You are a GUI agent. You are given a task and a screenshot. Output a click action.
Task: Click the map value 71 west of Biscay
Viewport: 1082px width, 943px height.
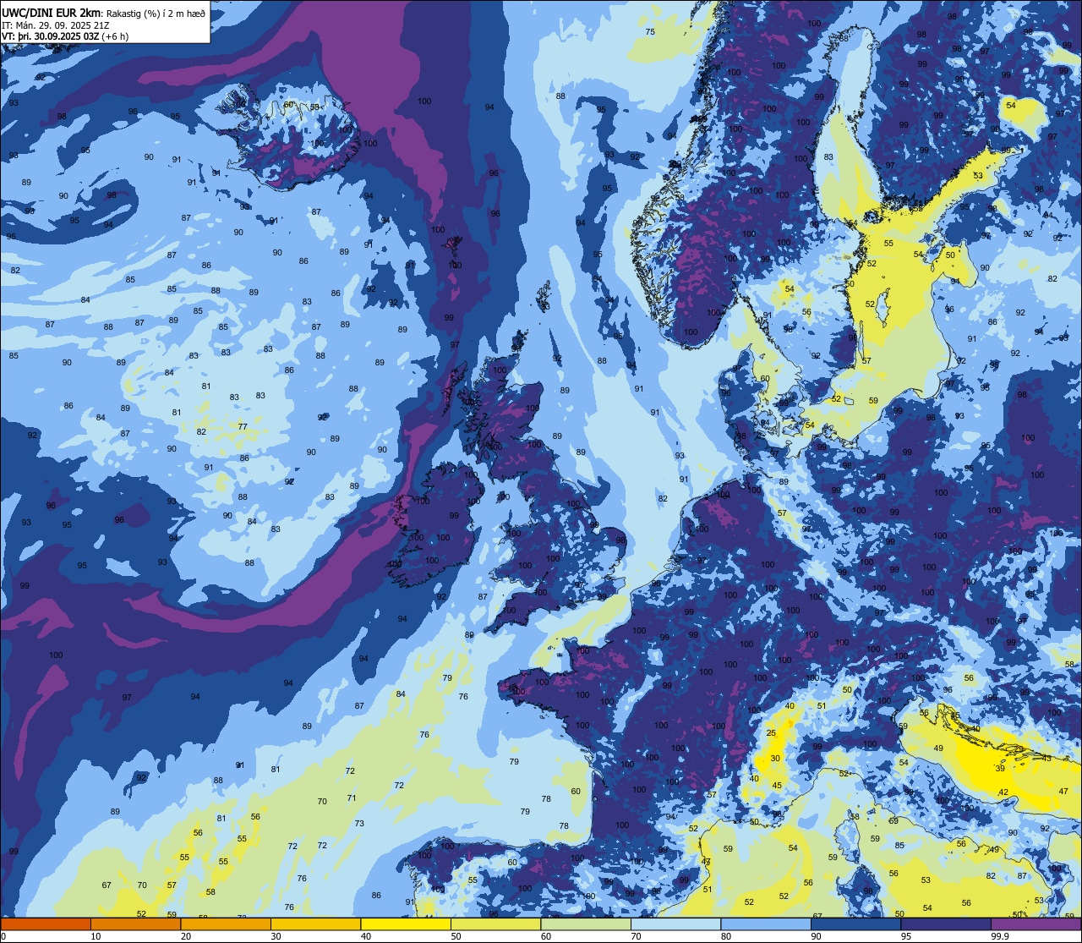352,798
